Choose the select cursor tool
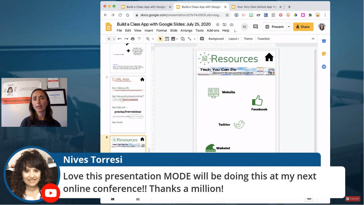This screenshot has width=364, height=205. (160, 39)
